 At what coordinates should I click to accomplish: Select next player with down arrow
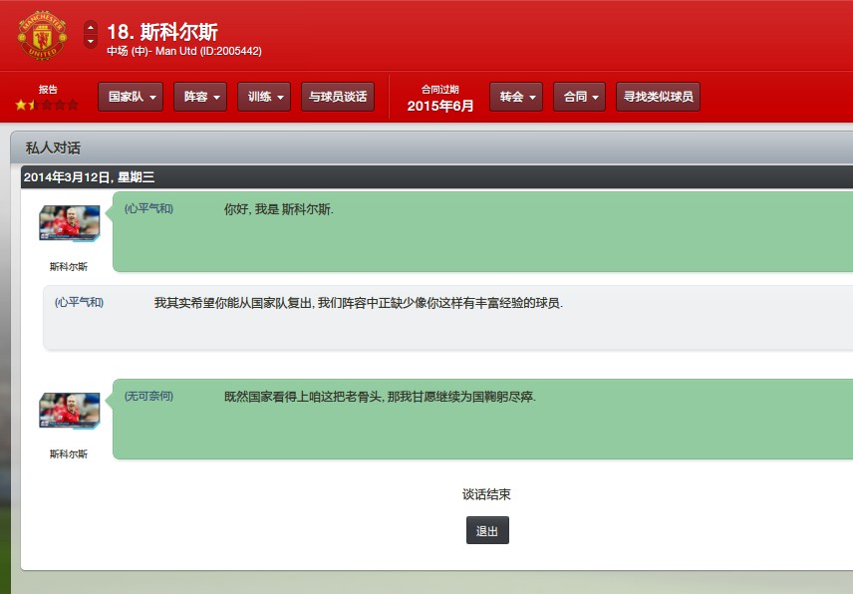point(91,41)
